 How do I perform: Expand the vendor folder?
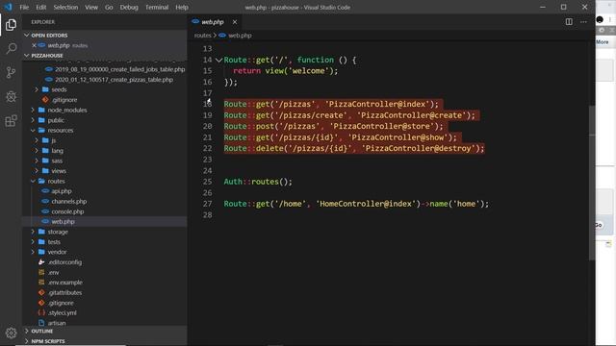(57, 252)
